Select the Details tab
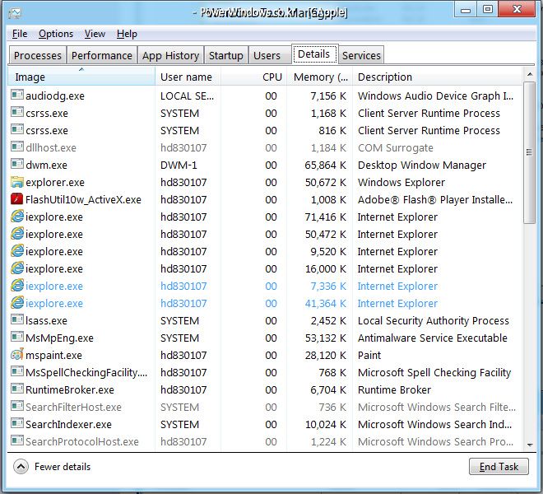 tap(314, 54)
